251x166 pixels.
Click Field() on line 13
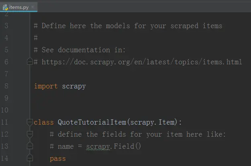(127, 146)
